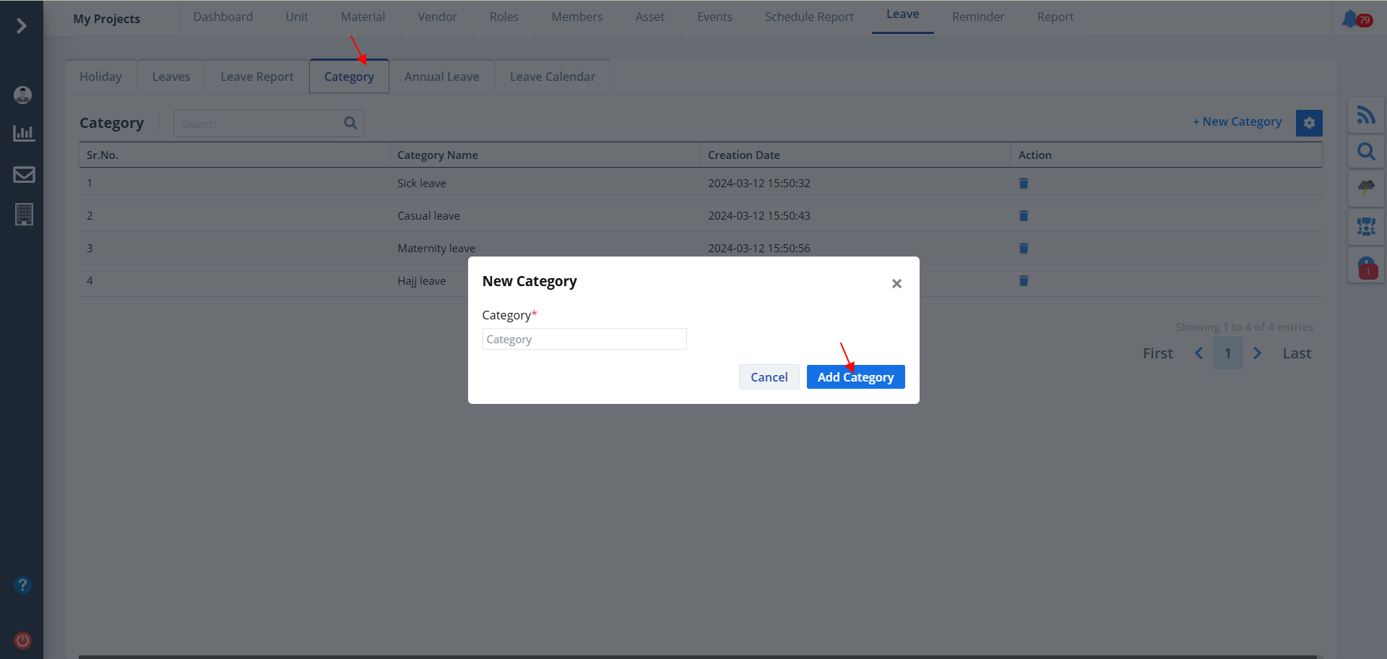Image resolution: width=1387 pixels, height=659 pixels.
Task: Click trash icon for Casual leave
Action: (x=1023, y=216)
